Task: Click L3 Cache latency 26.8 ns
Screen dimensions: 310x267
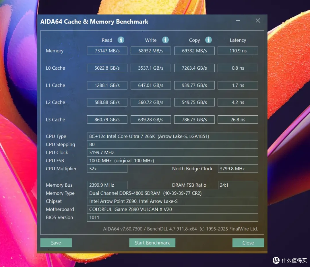Action: (x=238, y=119)
